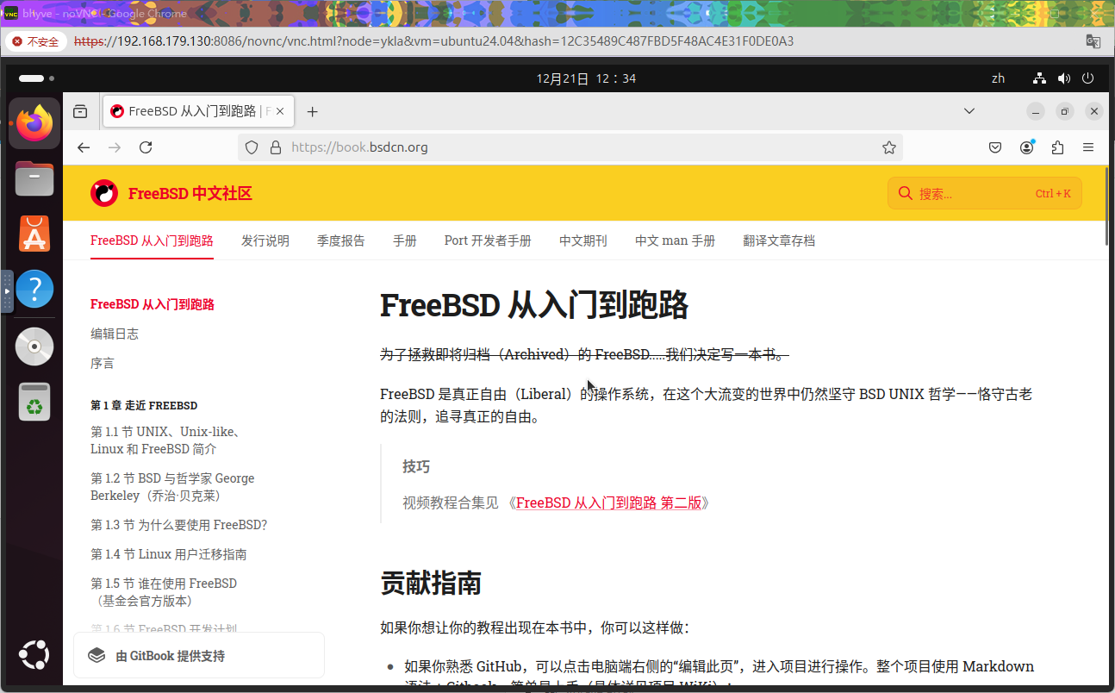Open the 发行说明 nav tab
Screen dimensions: 1115x693
coord(265,240)
